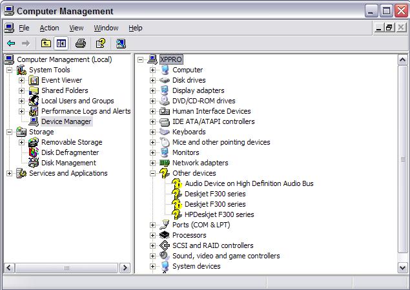Open the View menu
The image size is (410, 290).
coord(76,28)
